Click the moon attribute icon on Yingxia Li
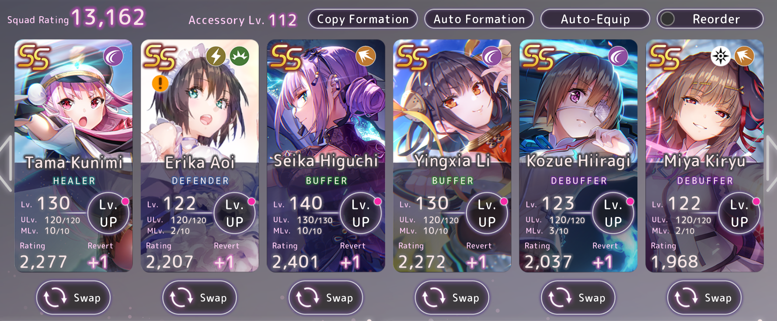Screen dimensions: 777x321 click(492, 56)
